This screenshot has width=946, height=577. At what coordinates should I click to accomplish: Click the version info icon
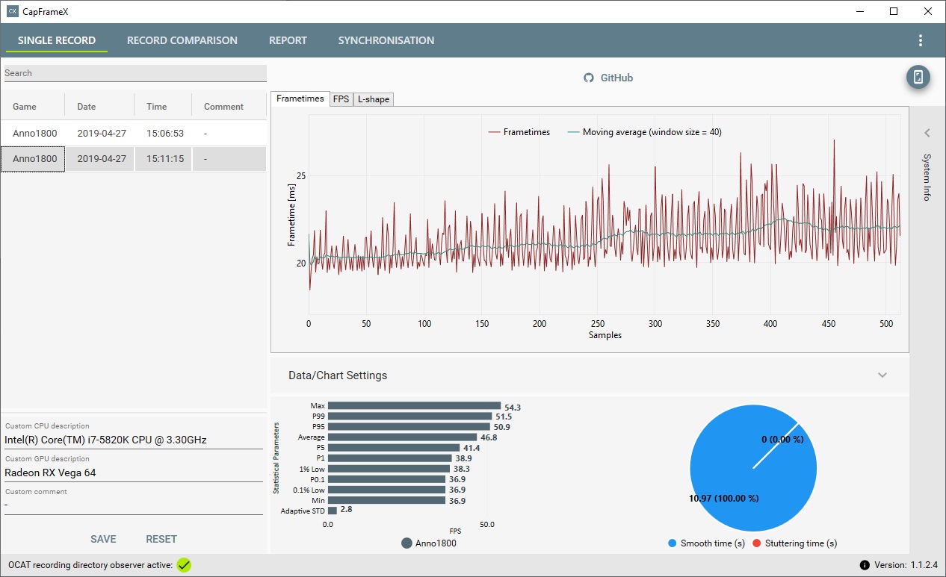865,565
